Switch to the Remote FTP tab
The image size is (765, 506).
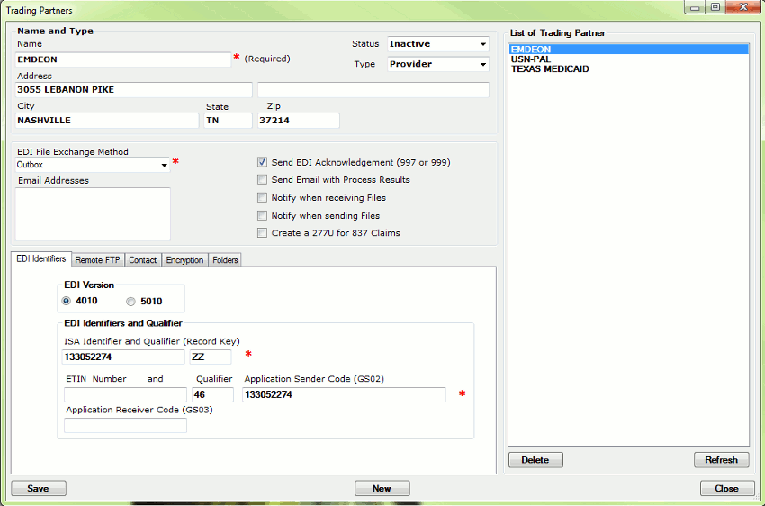tap(97, 260)
